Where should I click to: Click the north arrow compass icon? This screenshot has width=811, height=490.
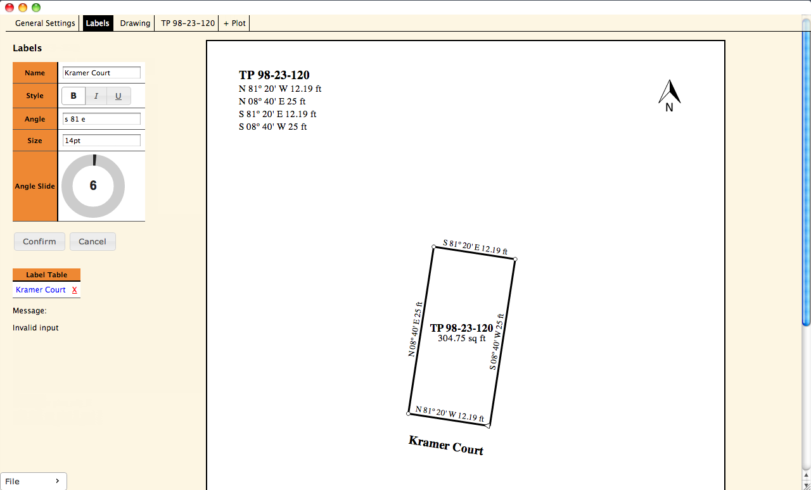coord(669,94)
